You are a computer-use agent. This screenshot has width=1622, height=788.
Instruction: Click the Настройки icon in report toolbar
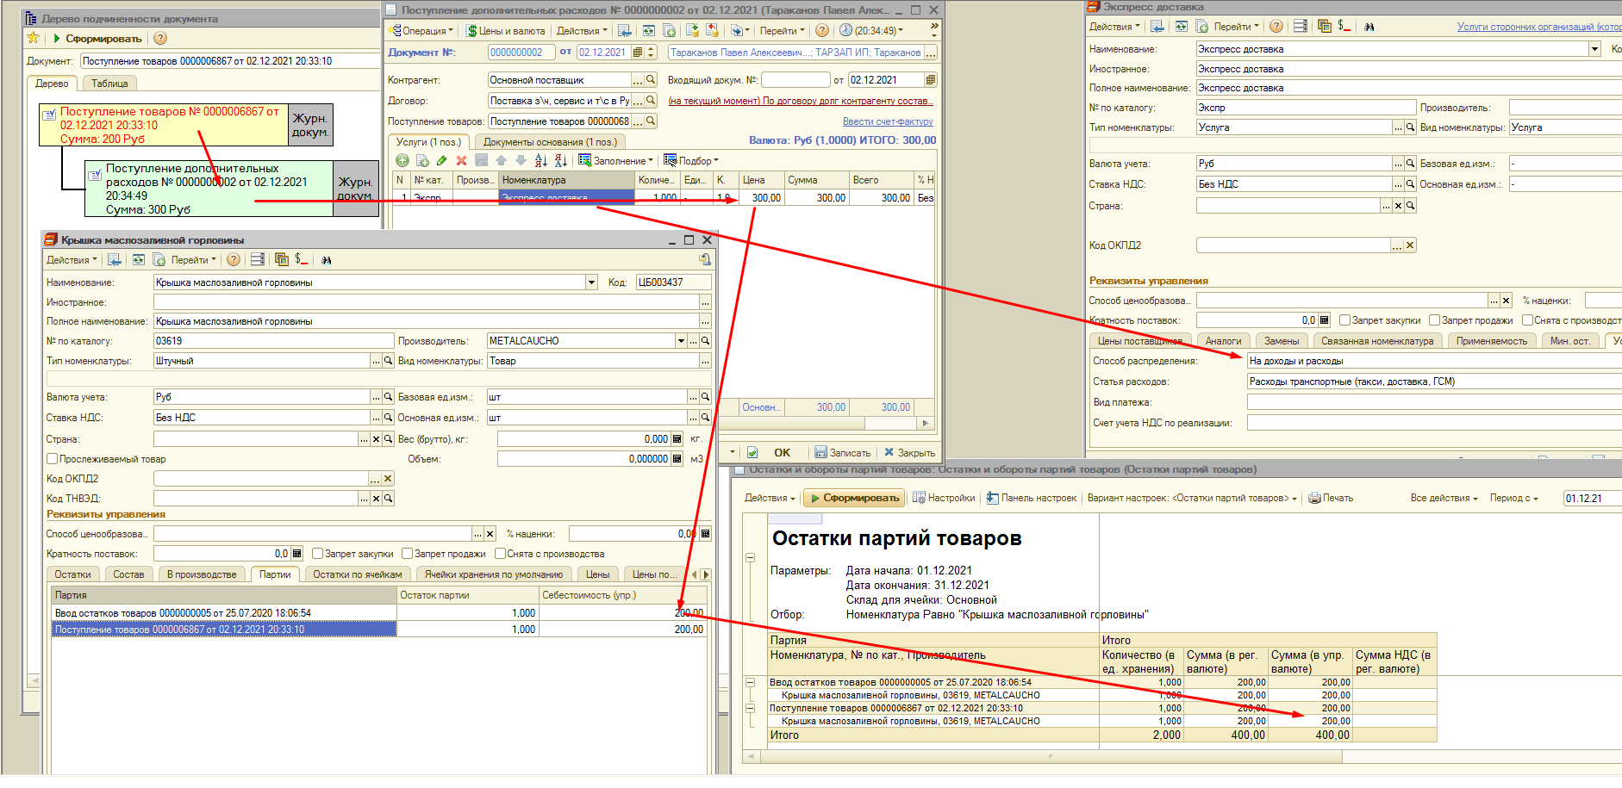[x=920, y=498]
